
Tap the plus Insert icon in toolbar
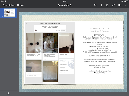(101, 5)
